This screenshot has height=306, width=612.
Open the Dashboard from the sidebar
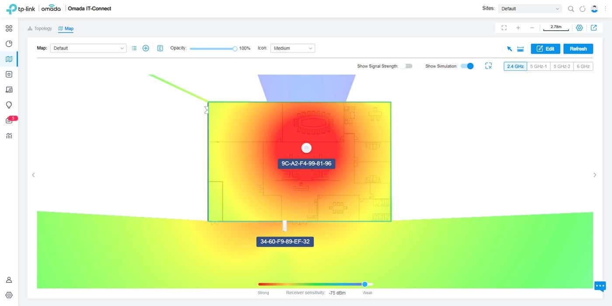point(9,28)
